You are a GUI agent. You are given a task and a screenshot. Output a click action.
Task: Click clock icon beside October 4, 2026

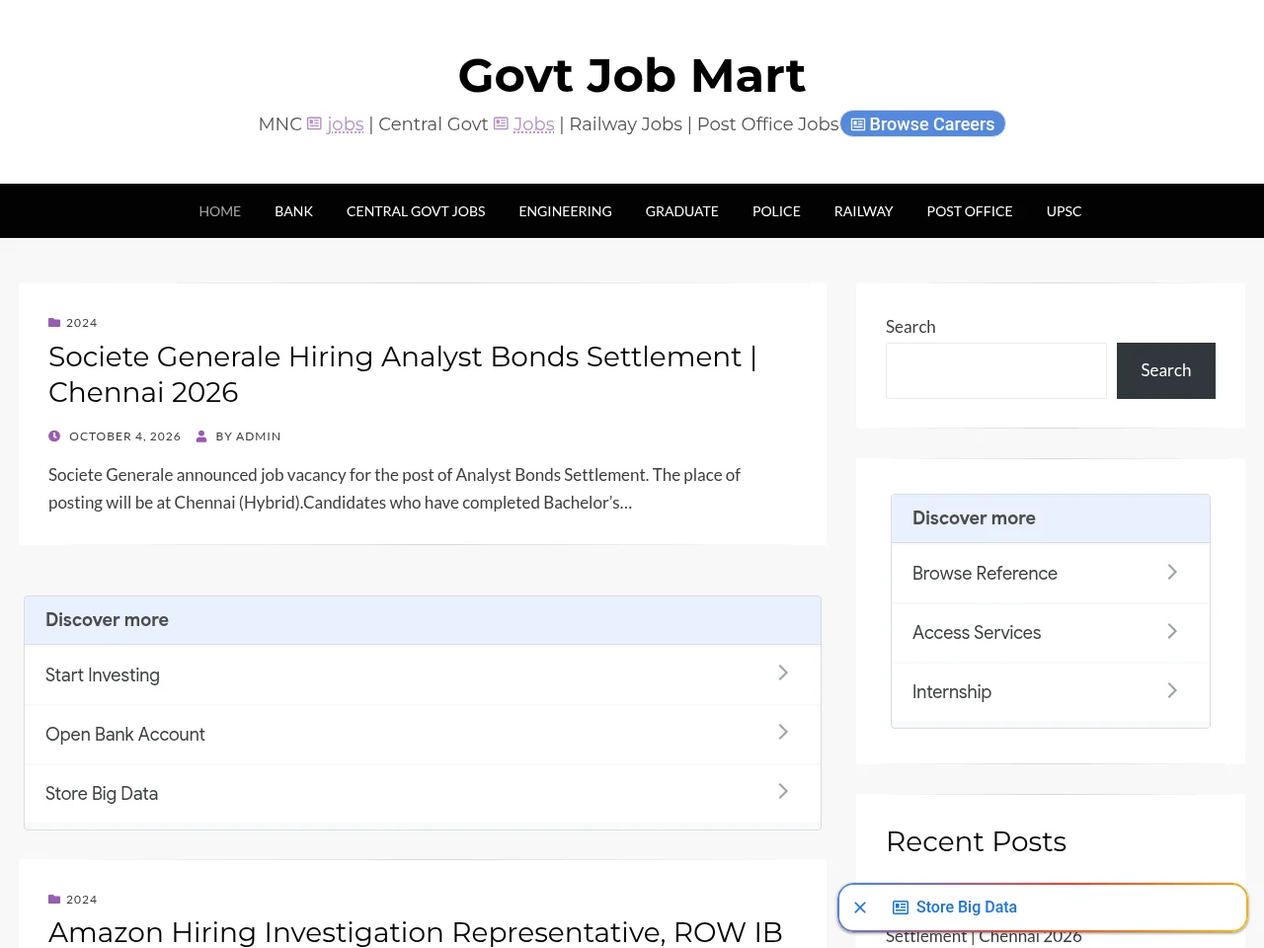click(x=54, y=436)
